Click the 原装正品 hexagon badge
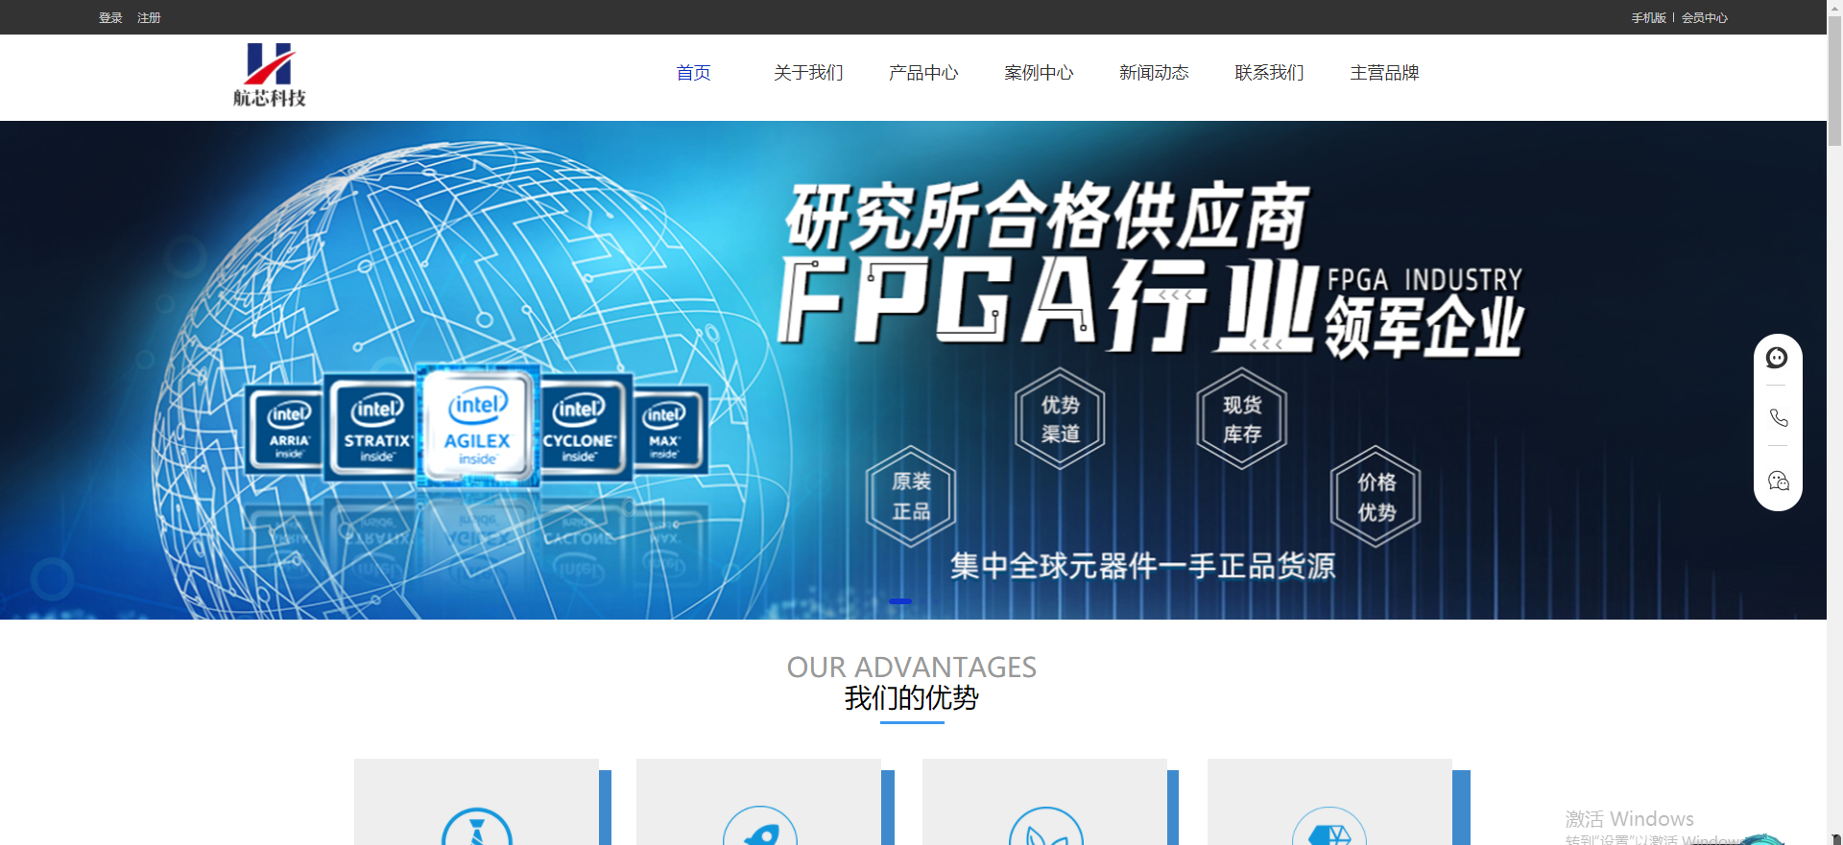1843x845 pixels. point(911,496)
